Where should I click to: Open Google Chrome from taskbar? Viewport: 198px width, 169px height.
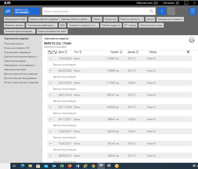[x=93, y=166]
